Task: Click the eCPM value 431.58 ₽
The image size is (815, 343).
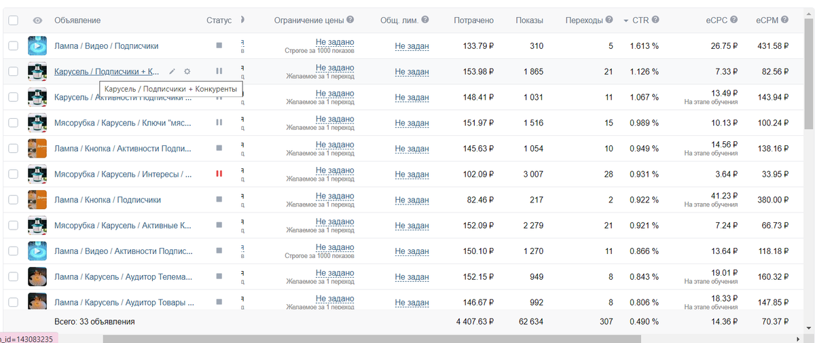Action: coord(772,46)
